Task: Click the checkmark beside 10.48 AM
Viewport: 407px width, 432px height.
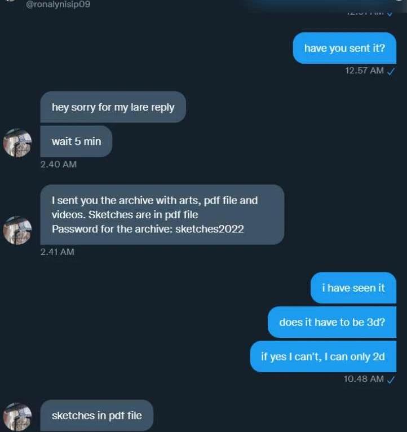Action: coord(391,379)
